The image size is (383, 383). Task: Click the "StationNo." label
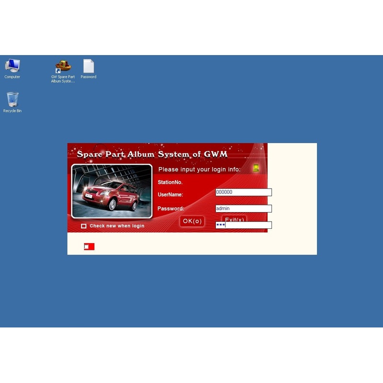pos(170,182)
